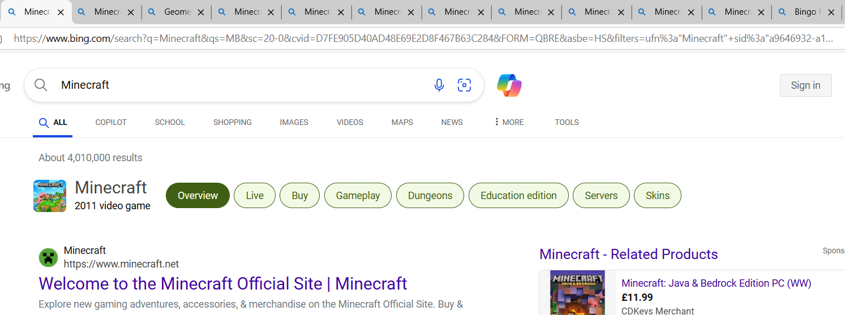Expand the MORE menu
Screen dimensions: 845x315
(x=509, y=122)
